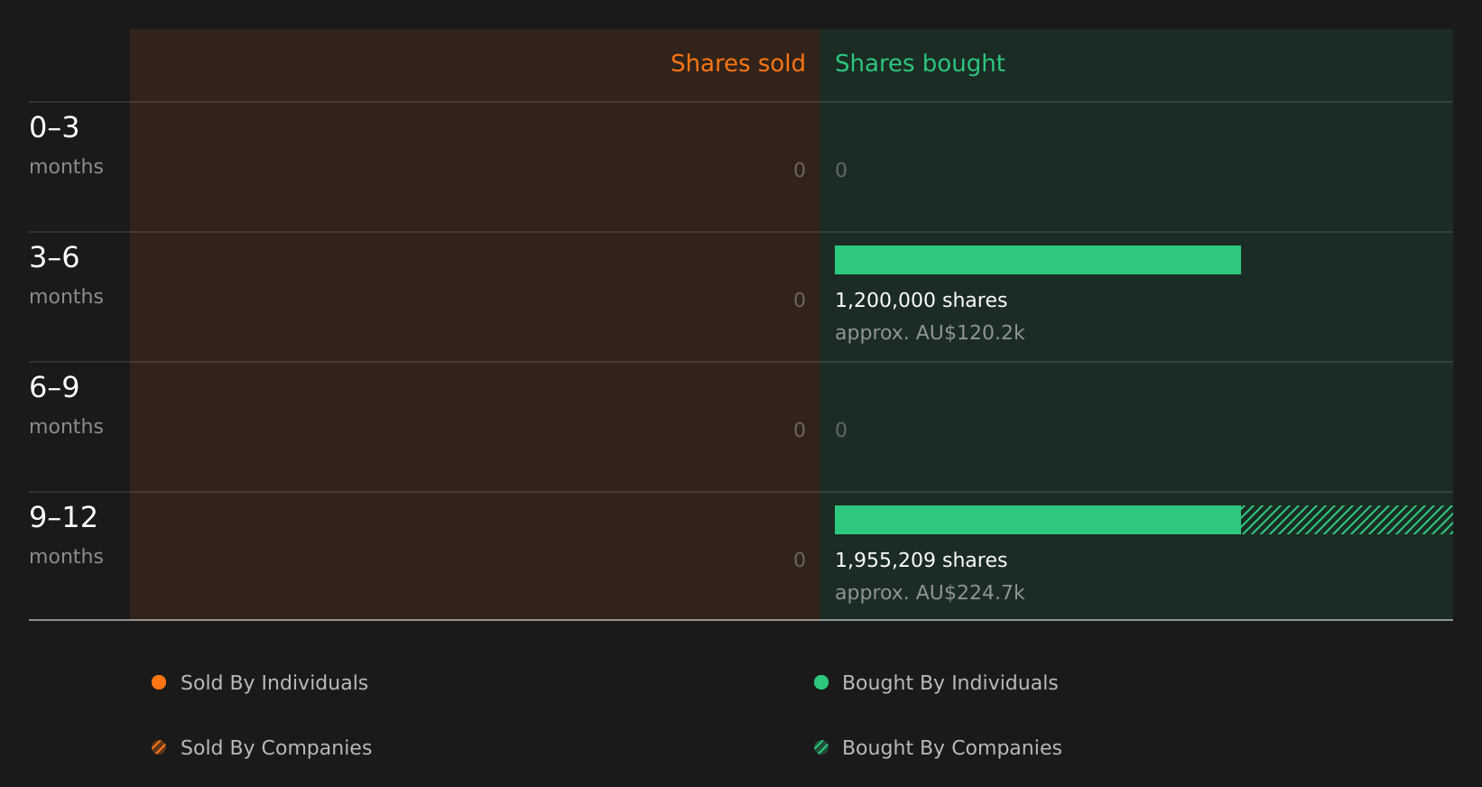This screenshot has width=1482, height=787.
Task: Click the 3–6 months row label
Action: 66,275
